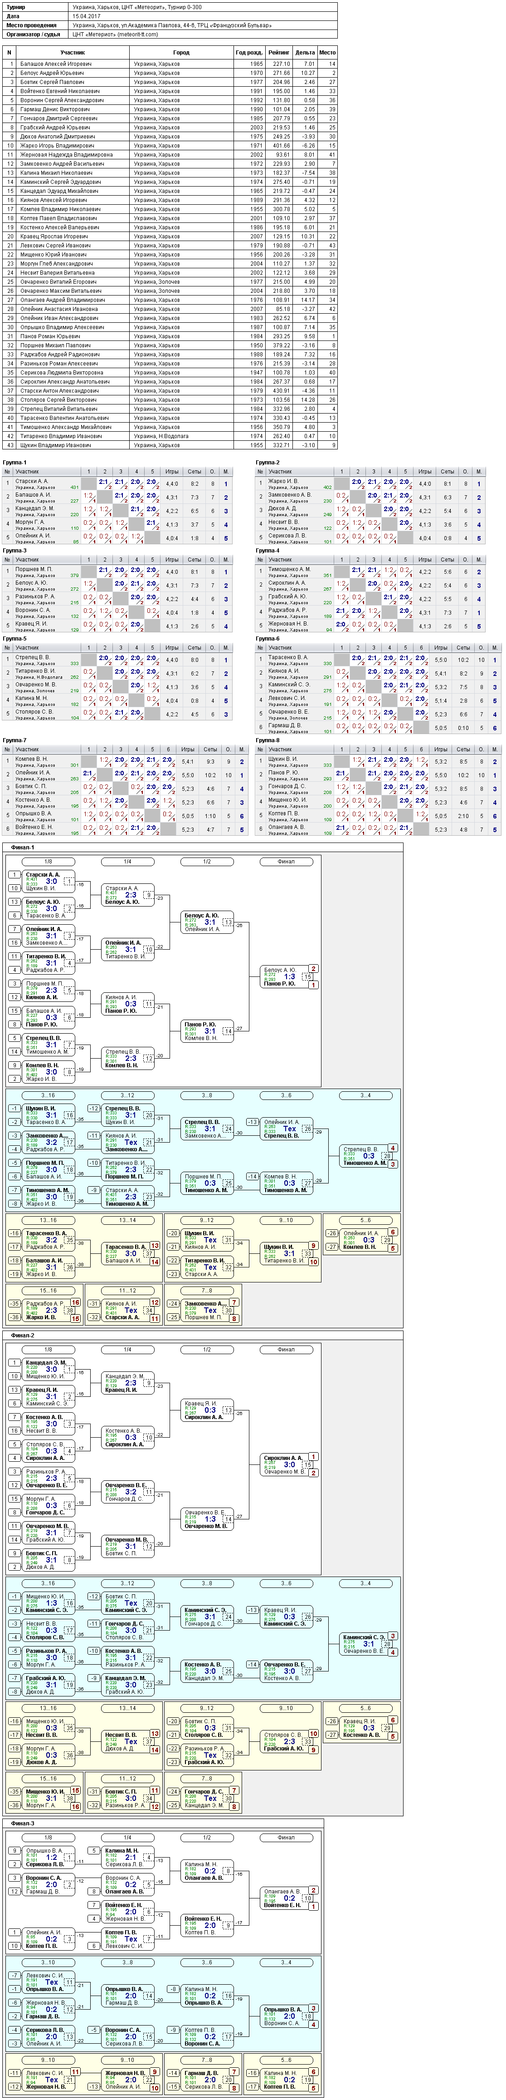Click the 5...6 placement header in Финал-1

click(365, 1220)
